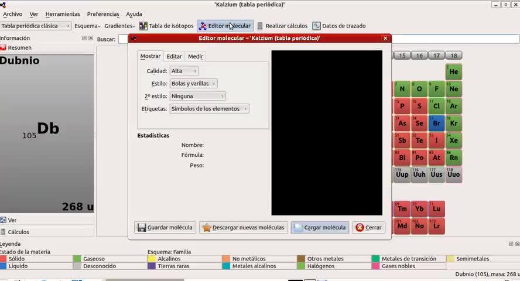Open the Editor molecular toolbar button
Image resolution: width=520 pixels, height=281 pixels.
225,26
